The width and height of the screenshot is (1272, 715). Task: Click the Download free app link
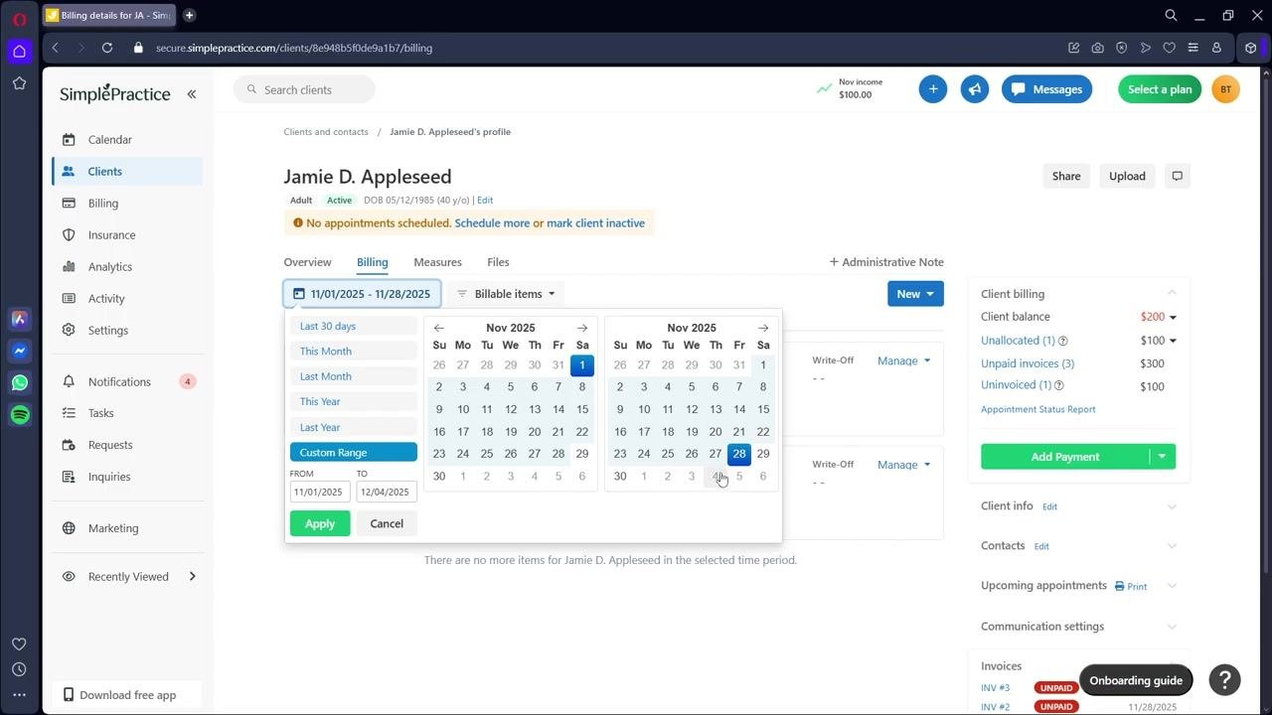127,695
